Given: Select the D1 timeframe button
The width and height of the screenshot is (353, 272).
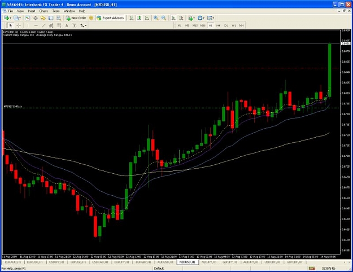Looking at the screenshot, I should pos(226,25).
